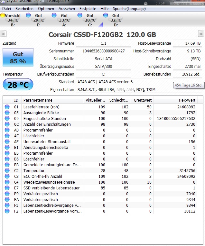This screenshot has height=246, width=205.
Task: Click hex value 3145756 in Temperatur row
Action: click(187, 170)
